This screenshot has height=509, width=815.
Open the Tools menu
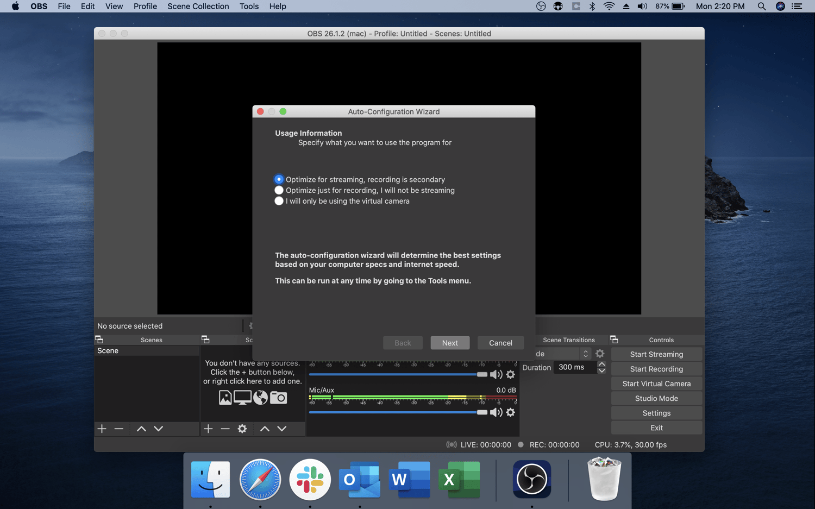[x=249, y=6]
